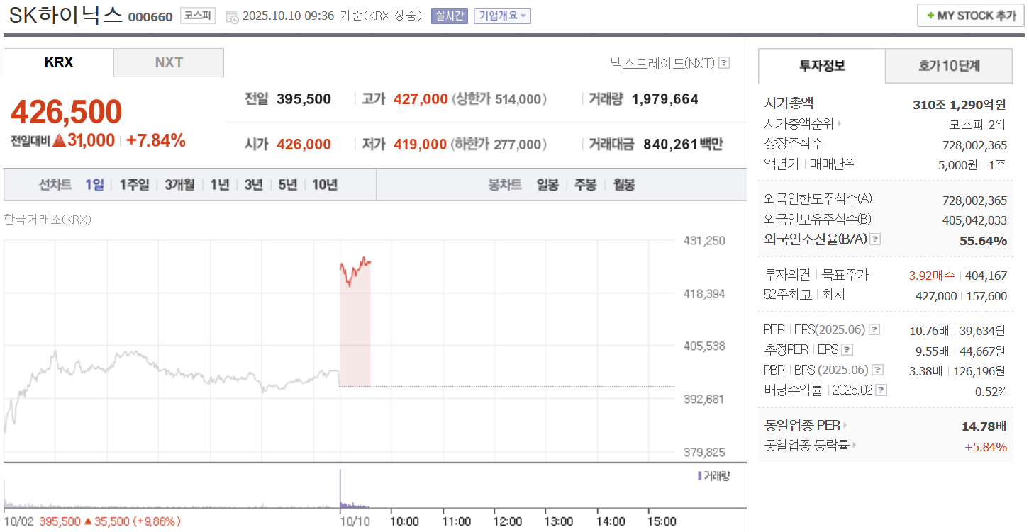Expand the 동일업종 PER details

point(845,426)
